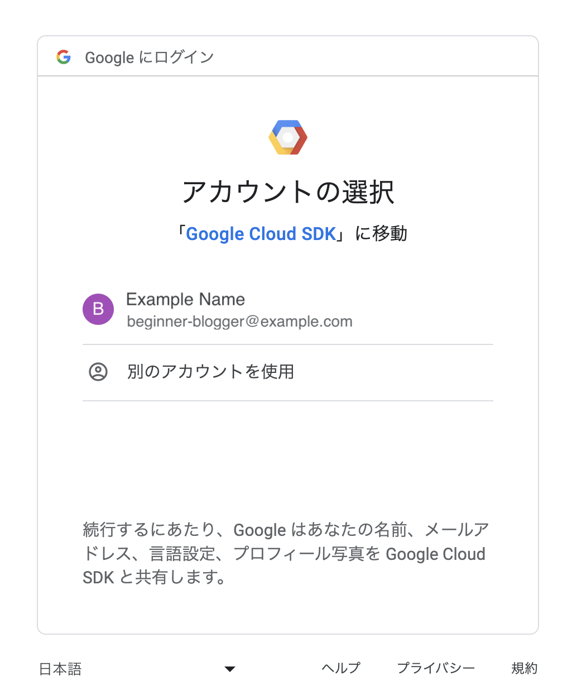Select 別のアカウントを使用 option
This screenshot has height=700, width=577.
pos(210,372)
